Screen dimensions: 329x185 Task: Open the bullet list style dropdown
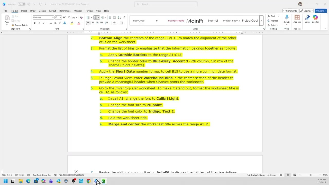tap(91, 17)
